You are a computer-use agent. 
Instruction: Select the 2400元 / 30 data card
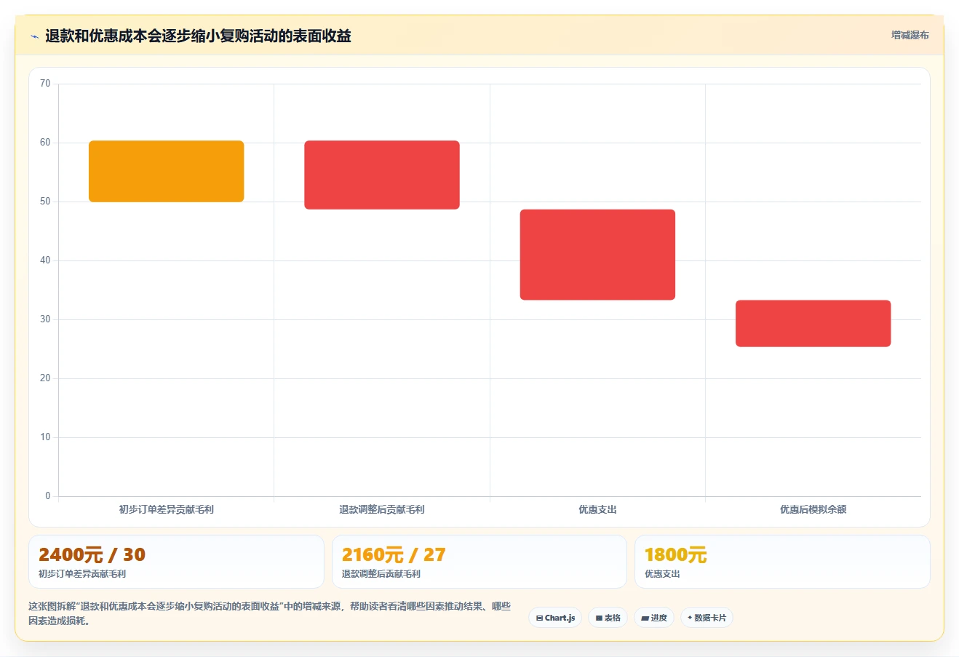[176, 562]
